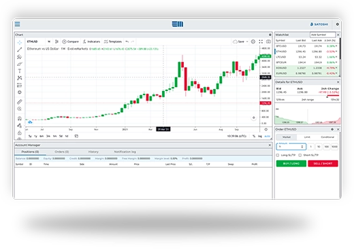Toggle log scale on chart
The height and width of the screenshot is (252, 354).
coord(260,137)
